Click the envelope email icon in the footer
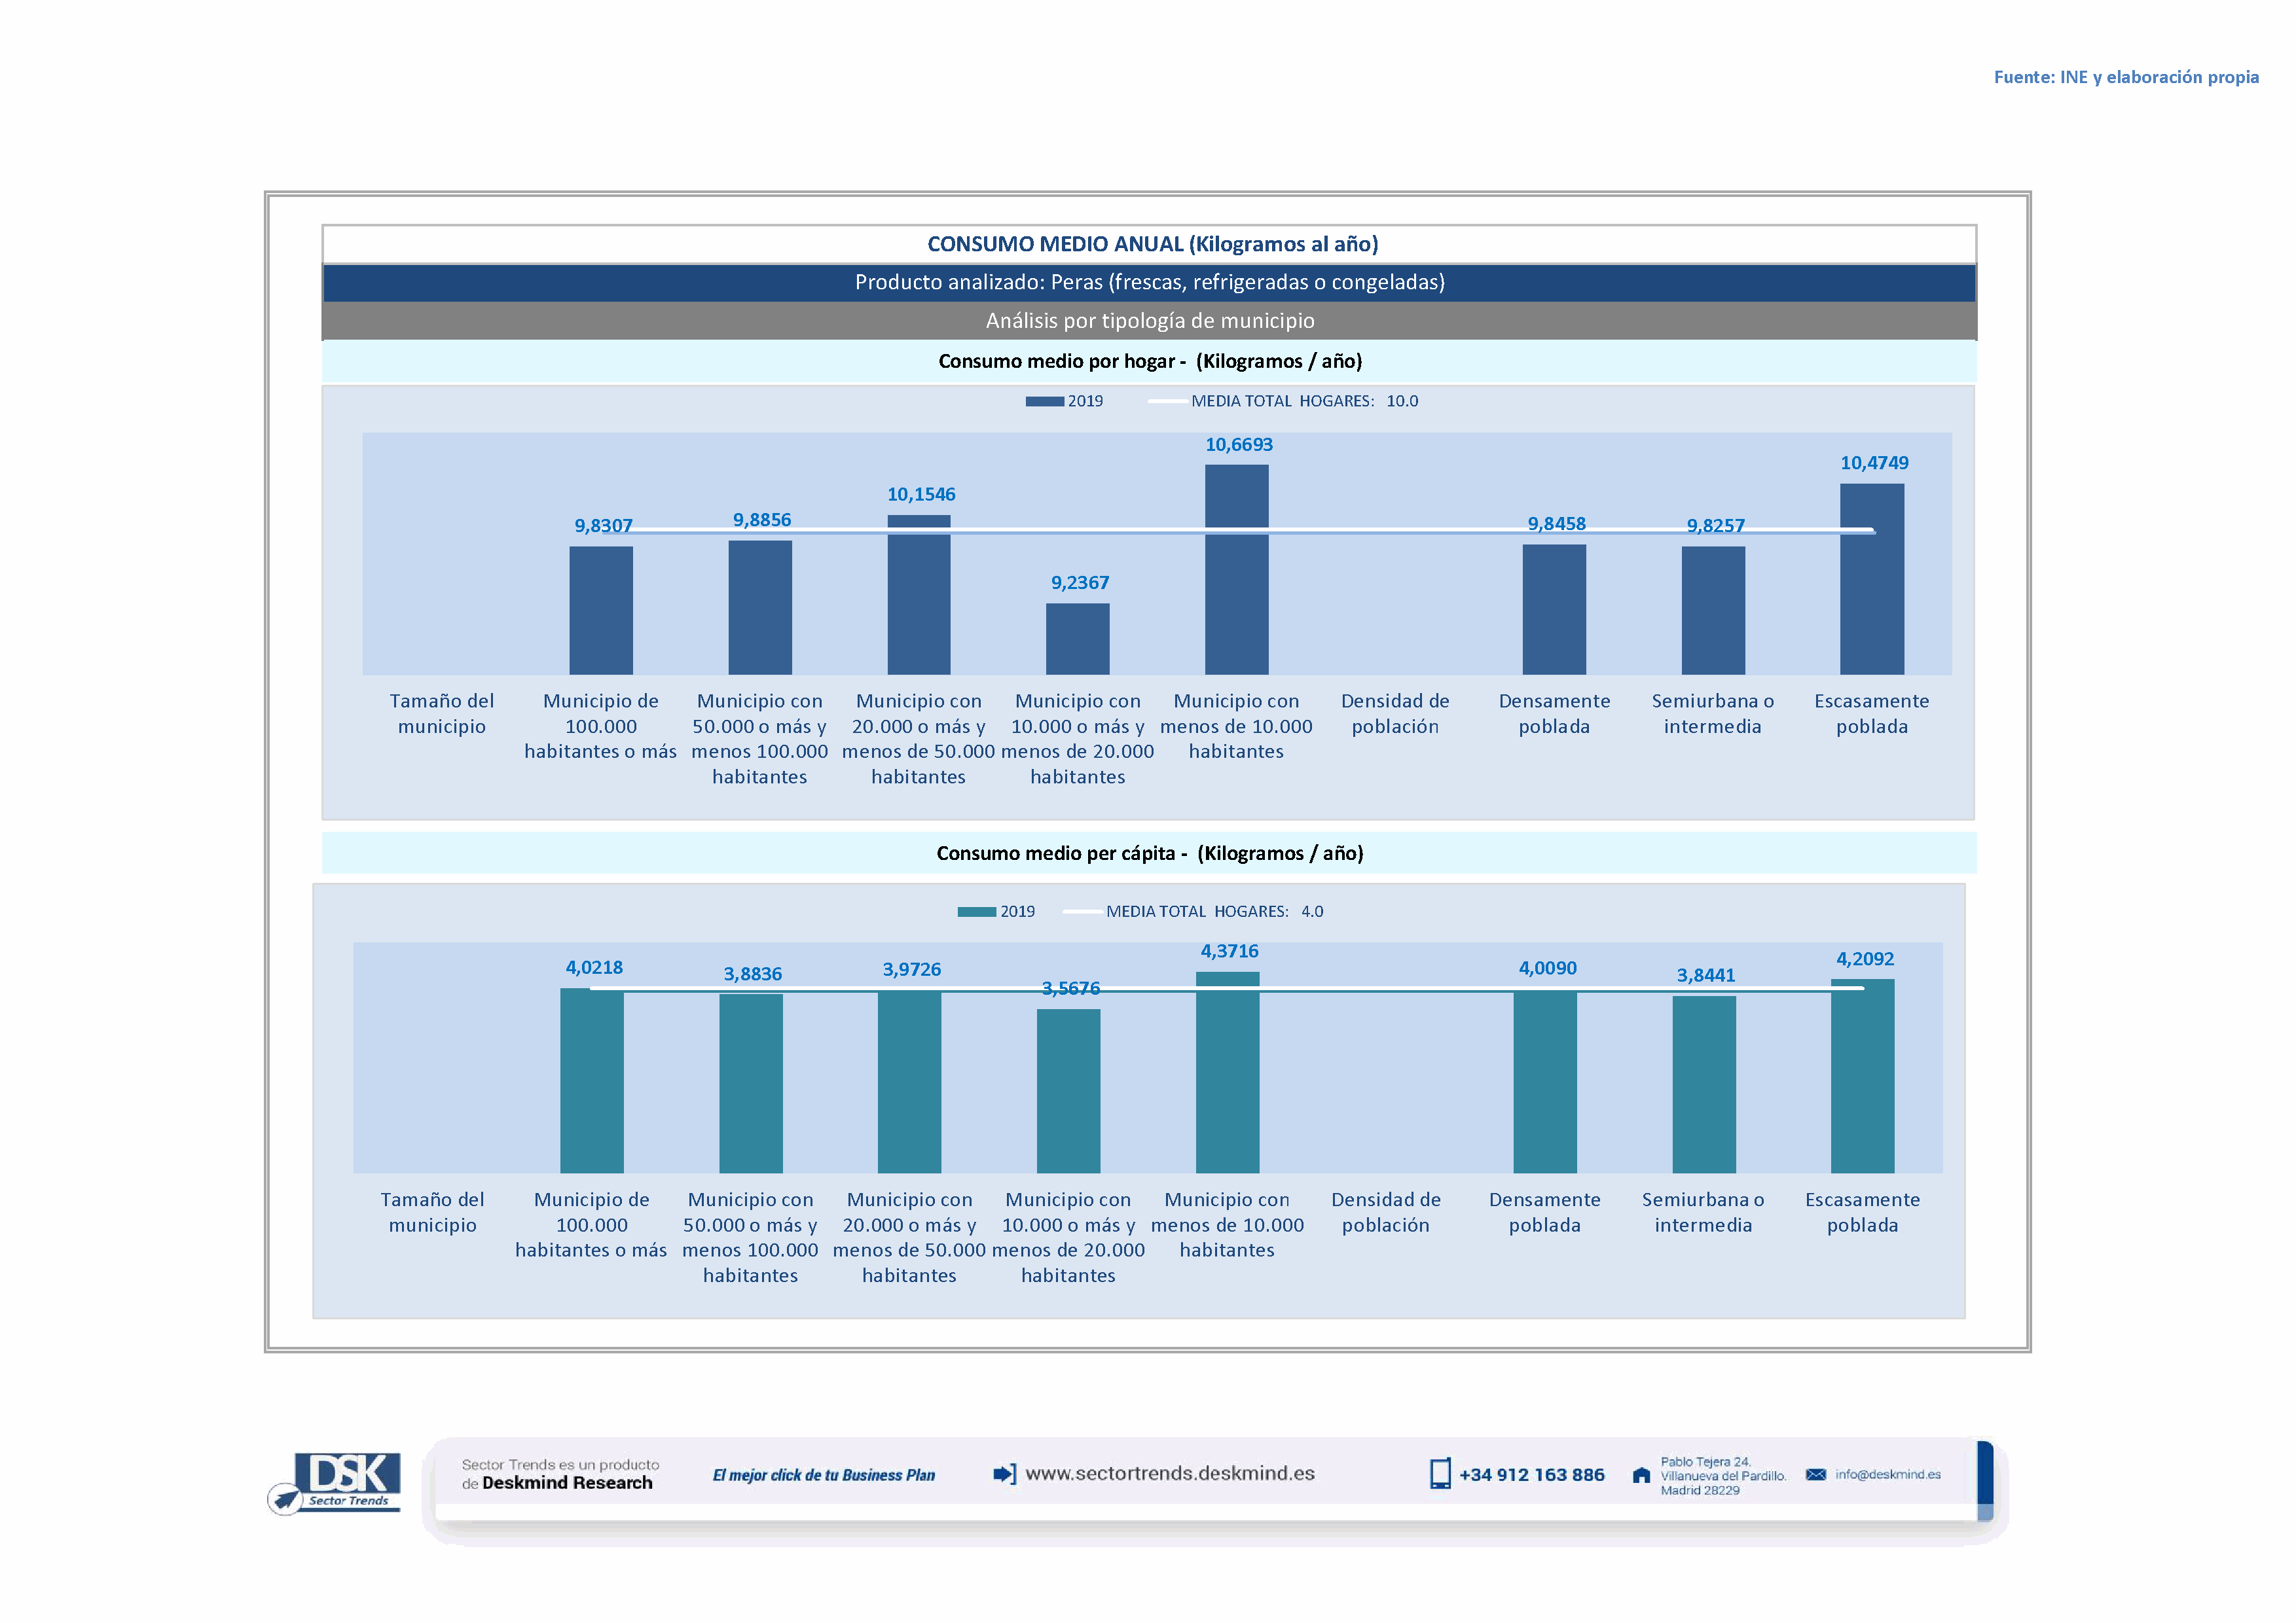2296x1623 pixels. (1816, 1474)
